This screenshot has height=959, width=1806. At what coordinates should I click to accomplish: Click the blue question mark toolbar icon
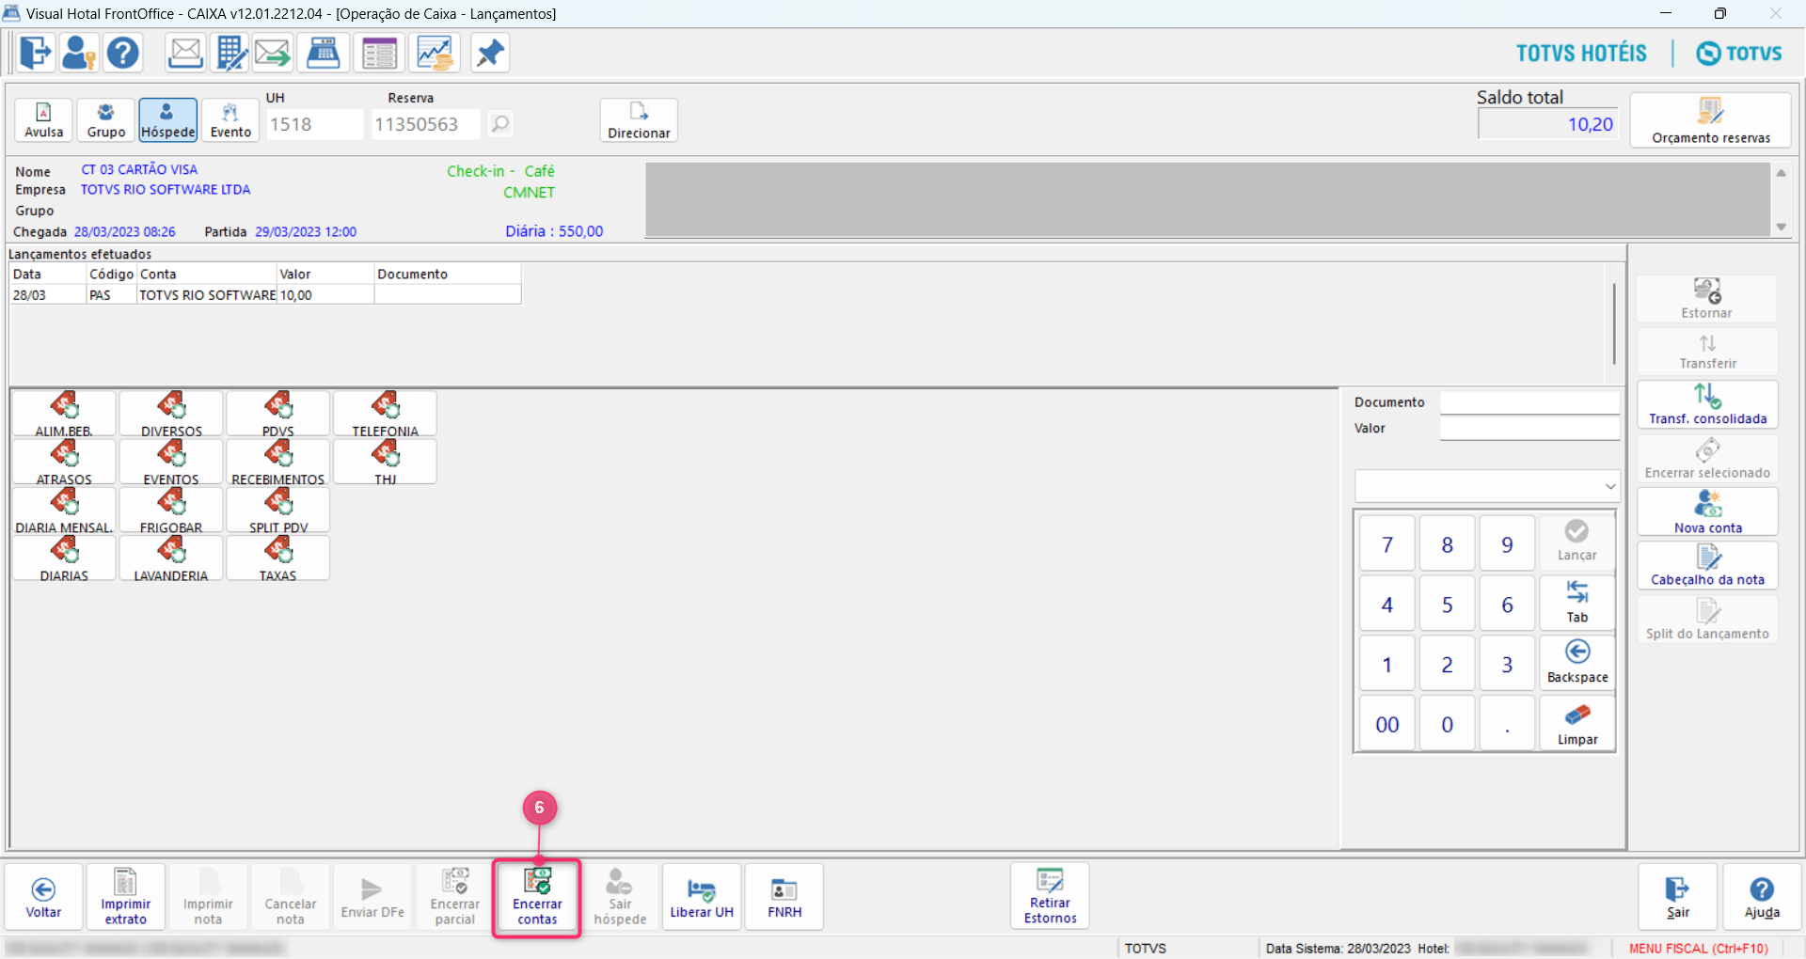(123, 53)
